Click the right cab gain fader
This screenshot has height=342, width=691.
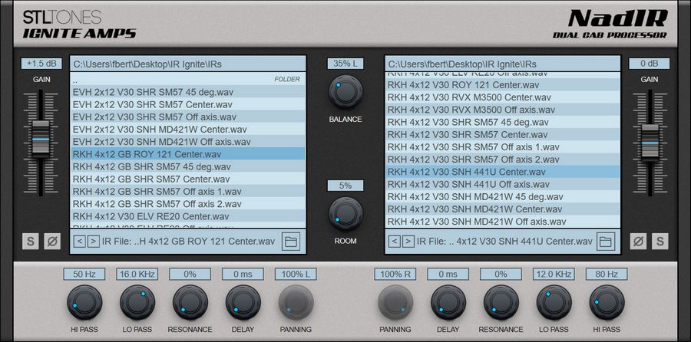pyautogui.click(x=650, y=141)
